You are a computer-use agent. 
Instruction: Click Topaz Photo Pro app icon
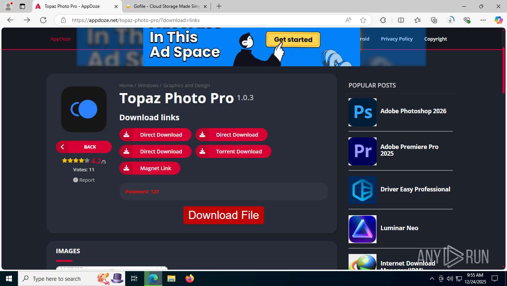pyautogui.click(x=84, y=109)
